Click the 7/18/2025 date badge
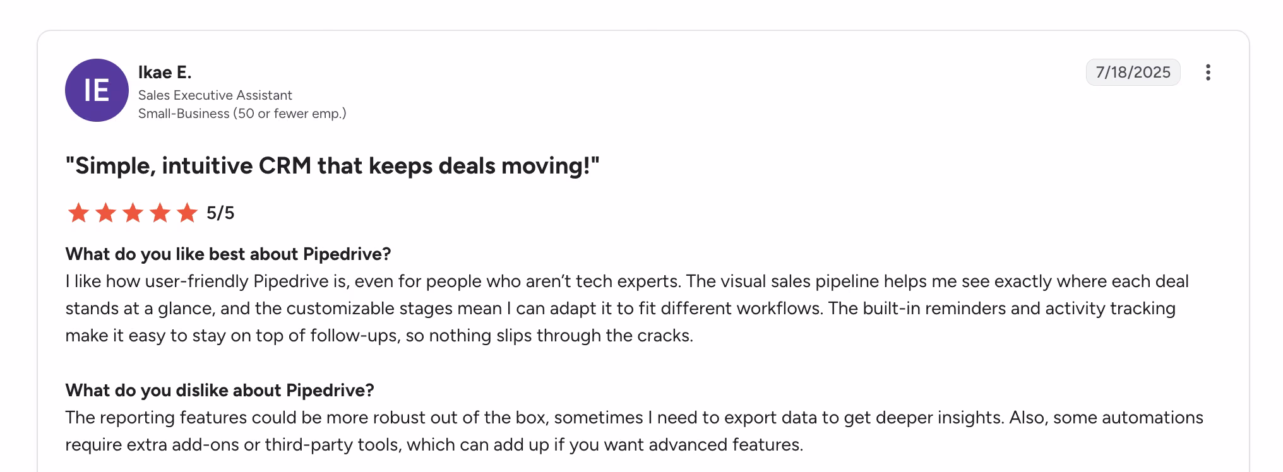1283x472 pixels. click(x=1133, y=73)
